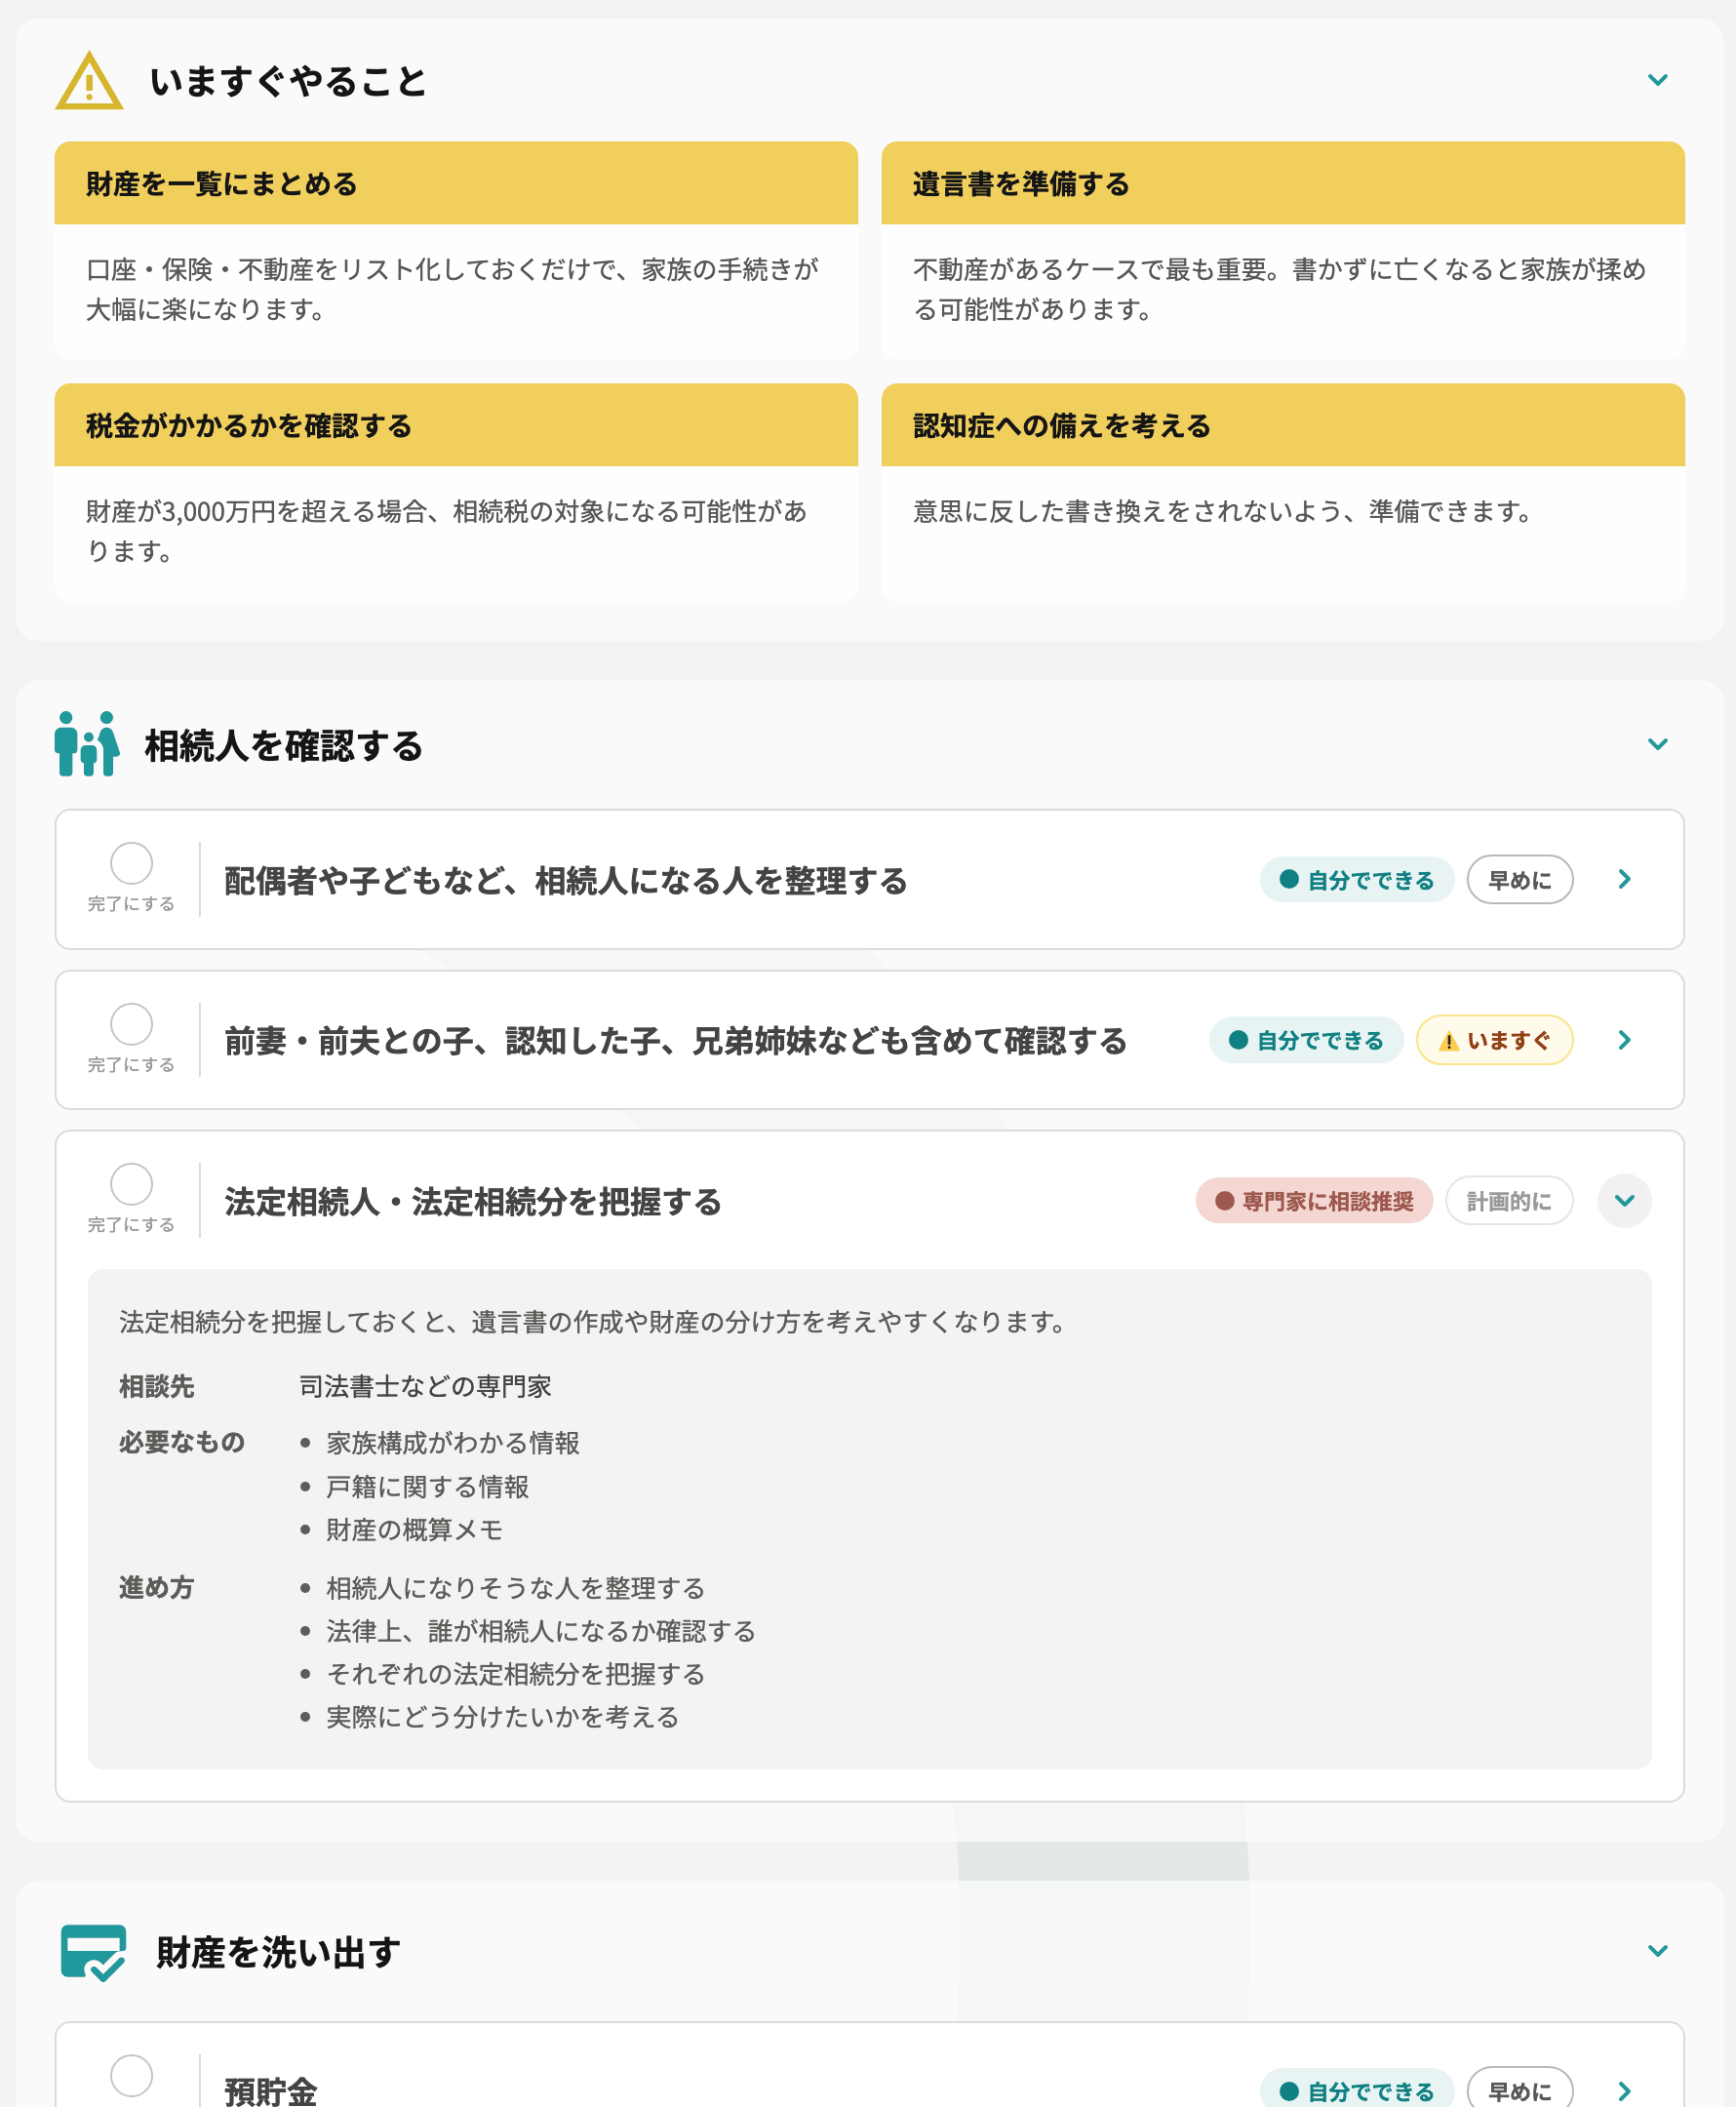Collapse the 財産を洗い出す section chevron
The width and height of the screenshot is (1736, 2107).
(1657, 1951)
